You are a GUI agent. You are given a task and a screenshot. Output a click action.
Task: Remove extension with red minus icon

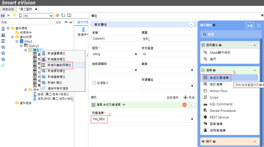tap(185, 105)
